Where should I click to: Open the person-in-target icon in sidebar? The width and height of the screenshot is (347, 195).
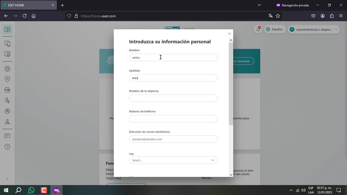coord(7,111)
